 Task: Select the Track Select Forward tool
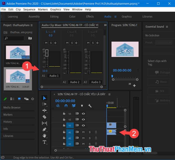pos(44,104)
